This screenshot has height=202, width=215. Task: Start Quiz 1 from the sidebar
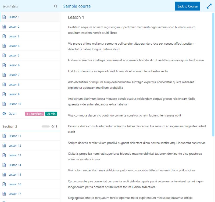pyautogui.click(x=30, y=114)
